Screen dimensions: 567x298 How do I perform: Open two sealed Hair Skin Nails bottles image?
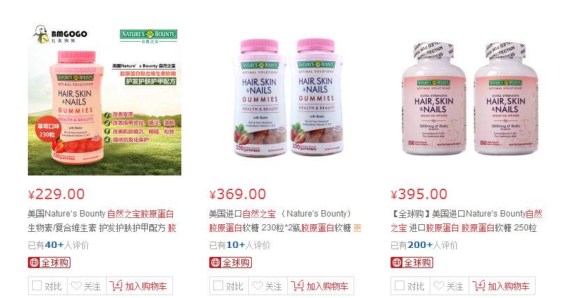point(470,99)
